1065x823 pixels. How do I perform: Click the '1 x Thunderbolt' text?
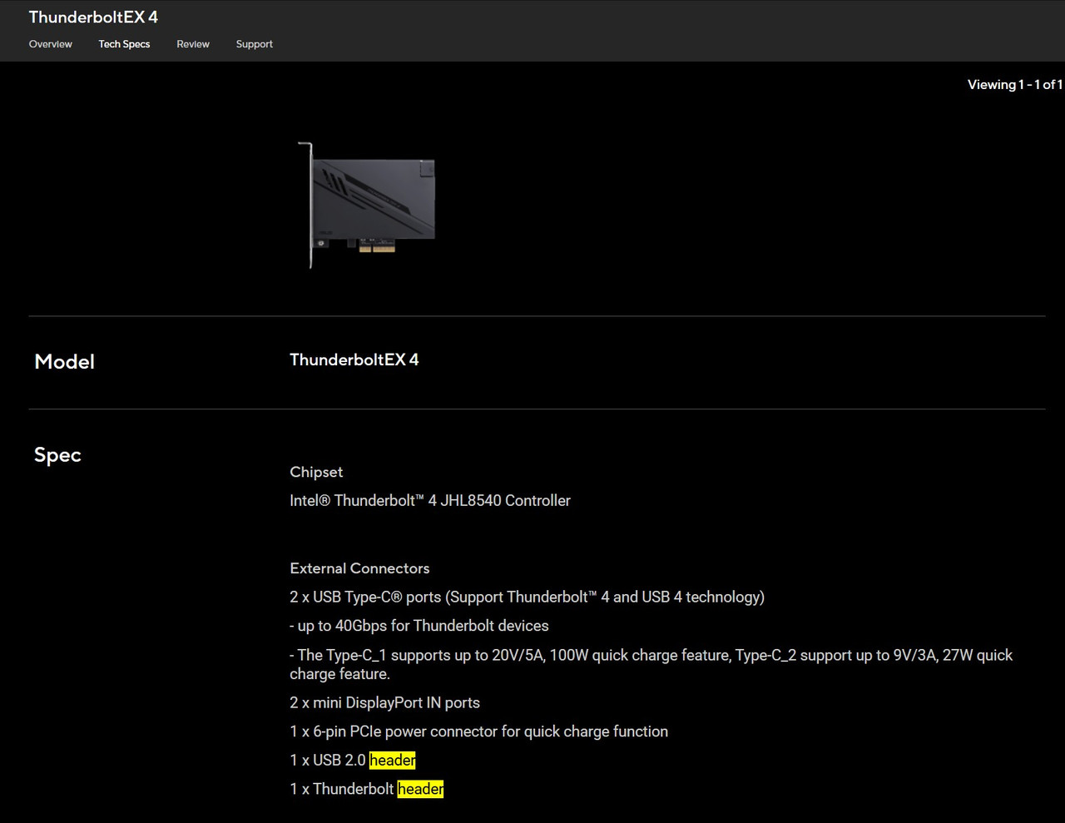coord(342,789)
